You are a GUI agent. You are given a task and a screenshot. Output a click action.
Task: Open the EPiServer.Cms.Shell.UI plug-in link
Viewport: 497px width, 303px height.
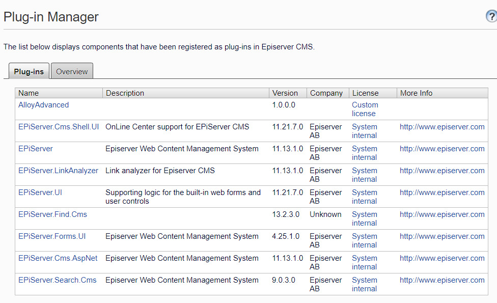(x=59, y=127)
